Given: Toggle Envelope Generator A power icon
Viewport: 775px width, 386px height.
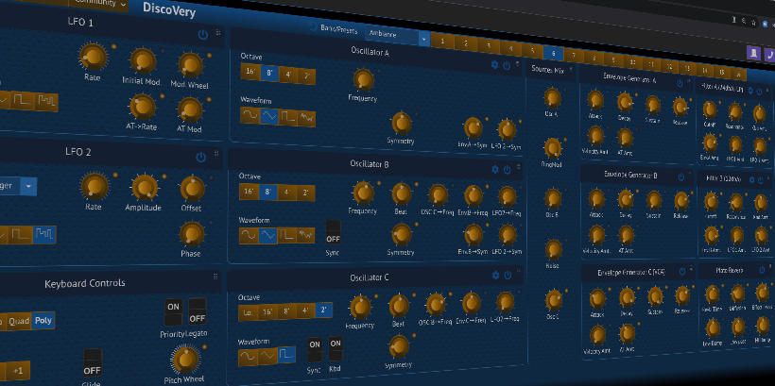Looking at the screenshot, I should coord(680,83).
